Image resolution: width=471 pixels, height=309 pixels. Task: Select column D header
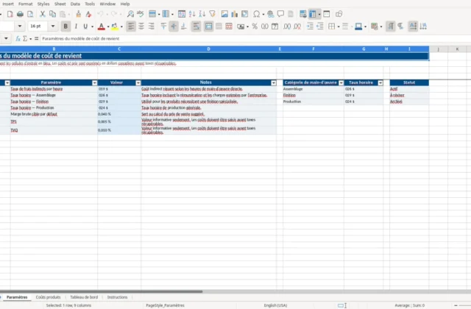click(208, 49)
